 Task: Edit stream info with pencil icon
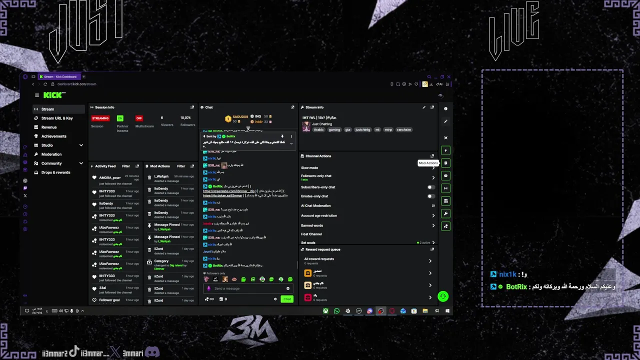[424, 107]
